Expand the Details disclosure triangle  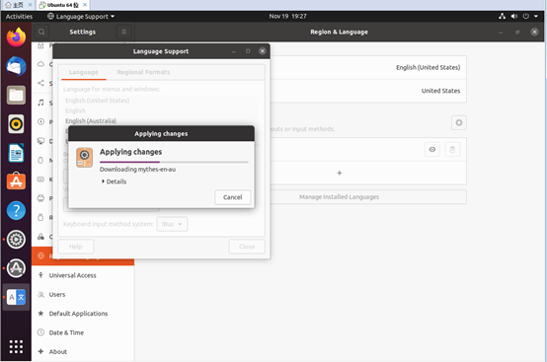click(x=104, y=181)
